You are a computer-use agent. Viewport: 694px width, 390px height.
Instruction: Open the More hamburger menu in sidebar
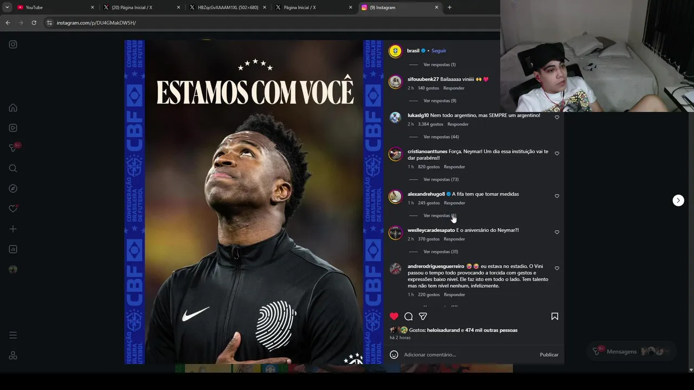[13, 335]
